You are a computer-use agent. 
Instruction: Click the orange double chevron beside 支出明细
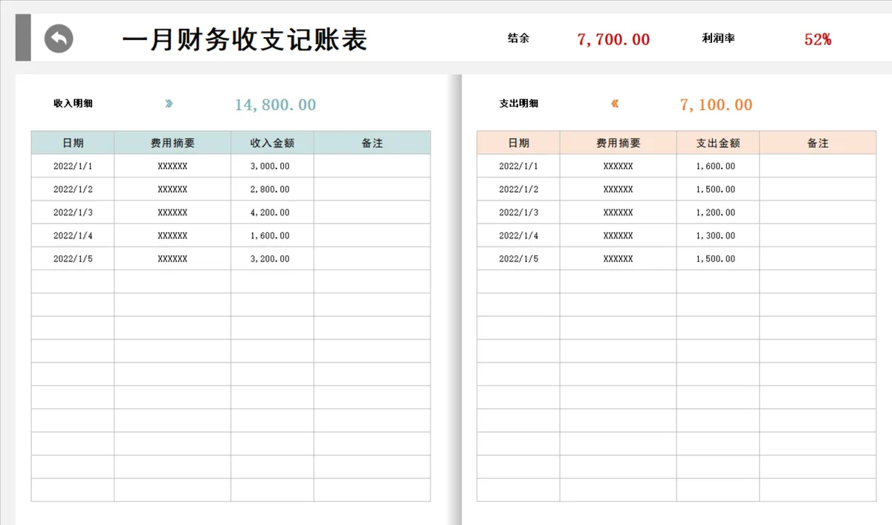tap(615, 104)
